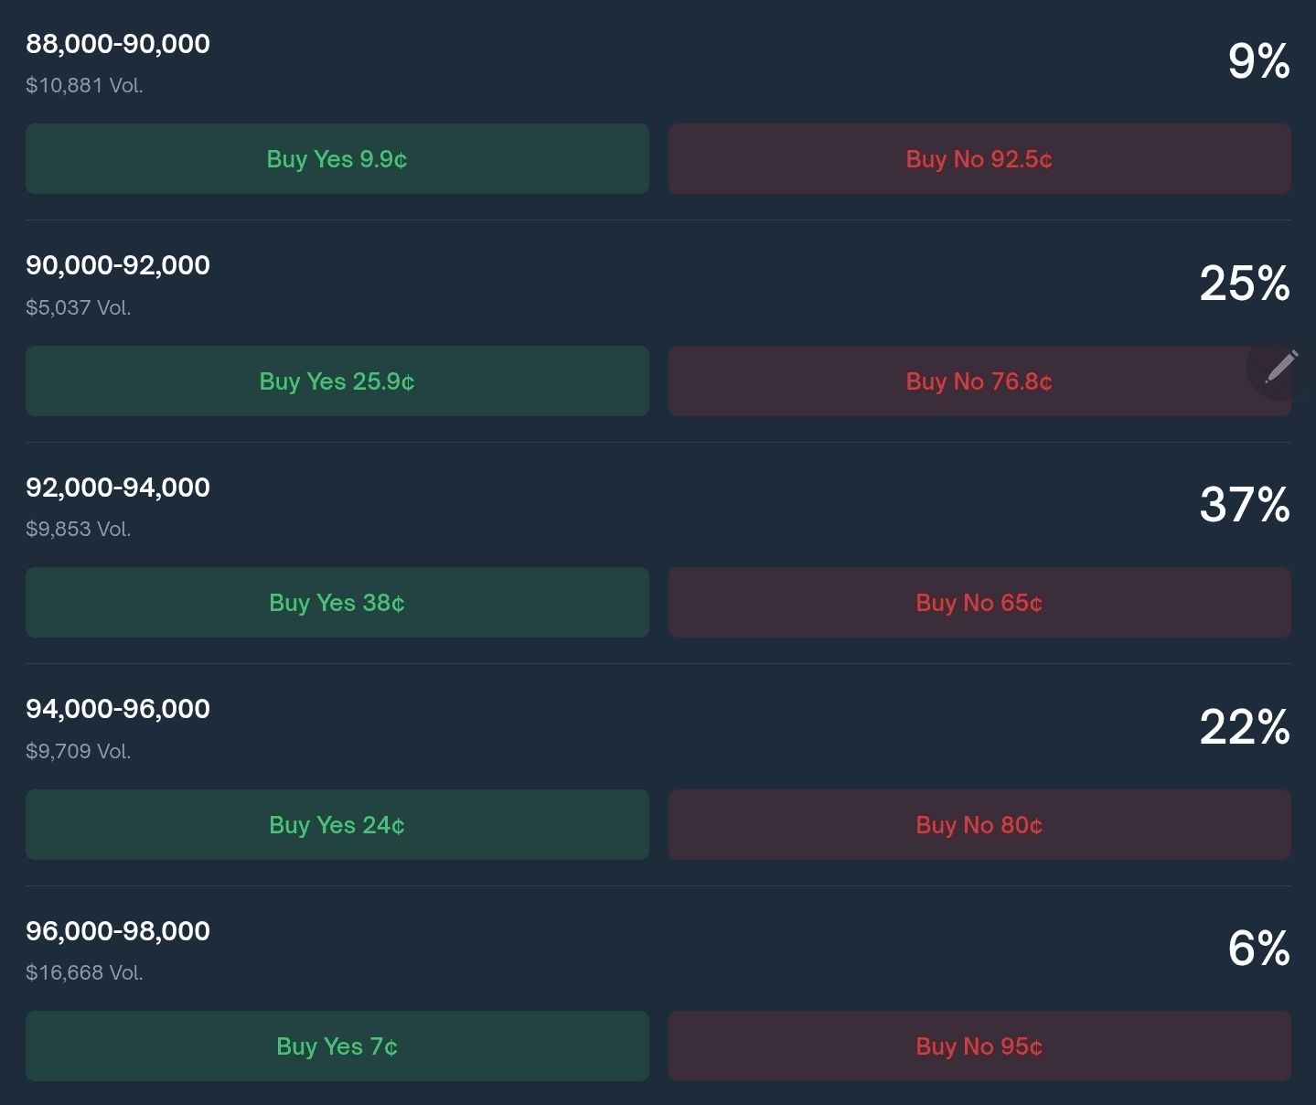
Task: Open the 92,000-94,000 market title
Action: pos(118,488)
